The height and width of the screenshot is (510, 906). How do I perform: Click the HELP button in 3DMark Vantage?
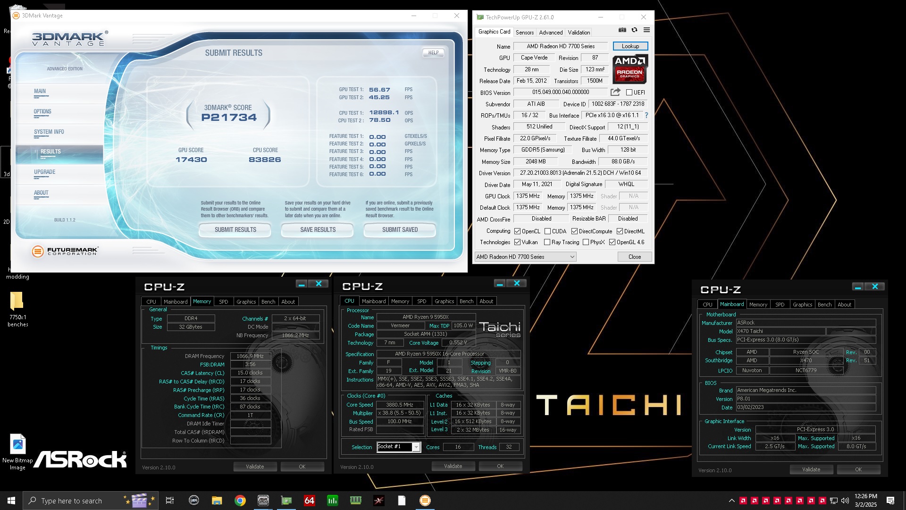[x=433, y=52]
